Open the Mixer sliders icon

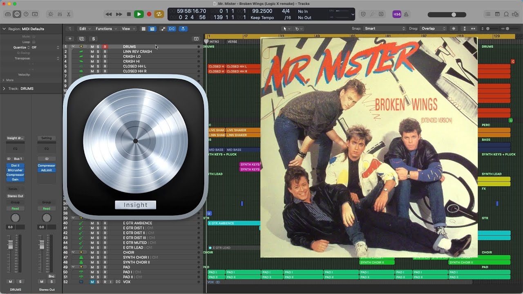pyautogui.click(x=60, y=14)
